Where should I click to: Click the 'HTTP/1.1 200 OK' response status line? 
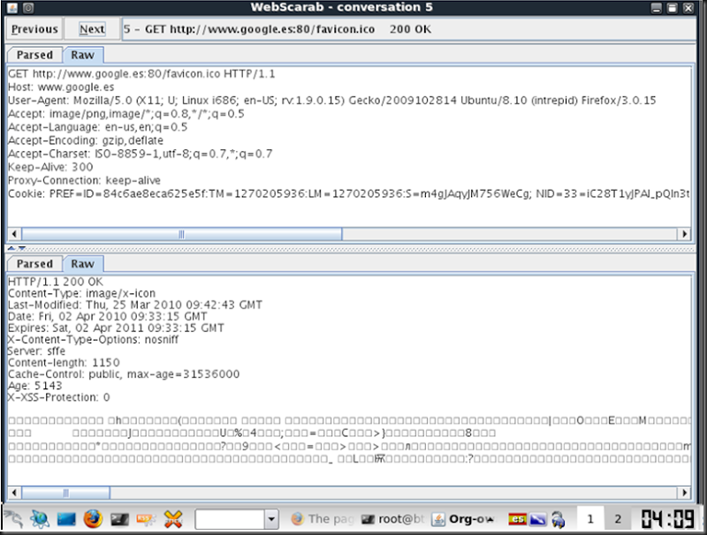(56, 282)
